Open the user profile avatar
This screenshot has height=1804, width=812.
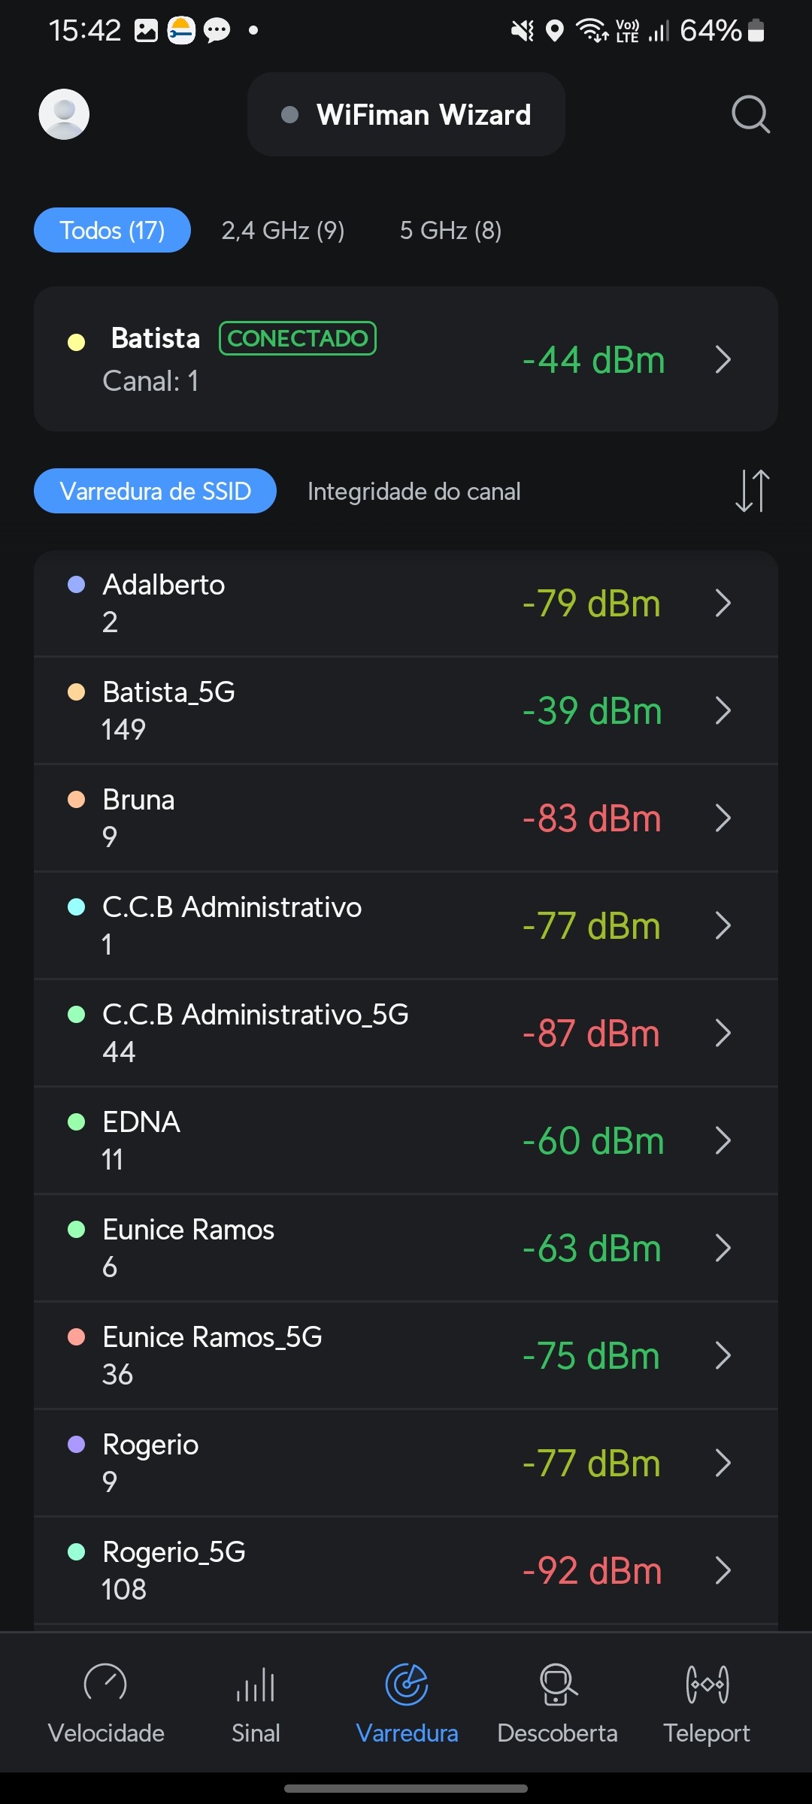[64, 114]
